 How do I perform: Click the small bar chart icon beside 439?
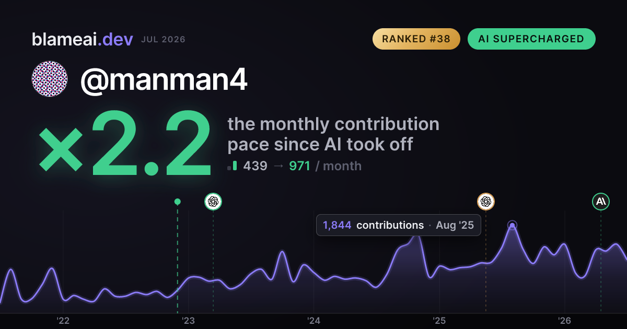[x=233, y=166]
